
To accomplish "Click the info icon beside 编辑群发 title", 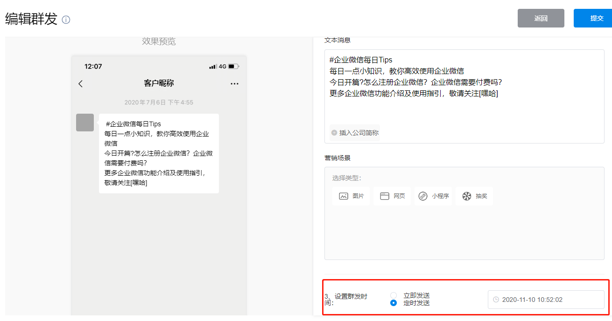I will [x=66, y=20].
